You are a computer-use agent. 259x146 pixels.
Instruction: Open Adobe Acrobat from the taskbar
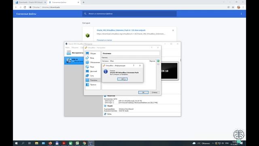click(x=64, y=143)
